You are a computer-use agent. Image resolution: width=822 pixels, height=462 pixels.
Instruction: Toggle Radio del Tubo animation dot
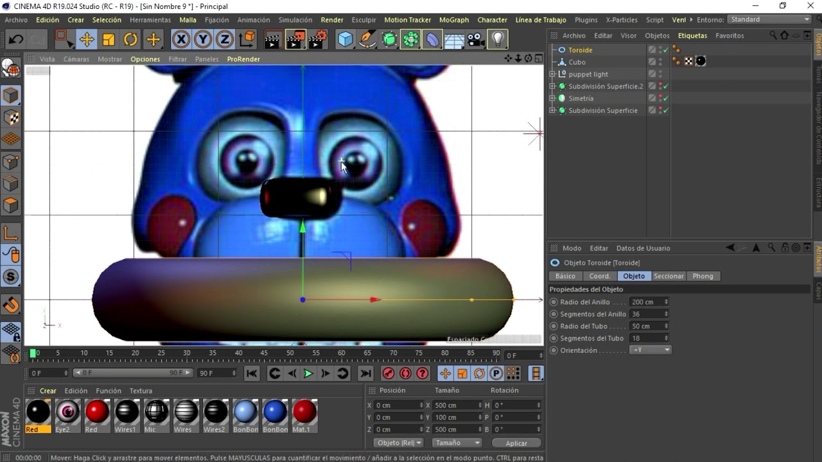click(x=554, y=327)
